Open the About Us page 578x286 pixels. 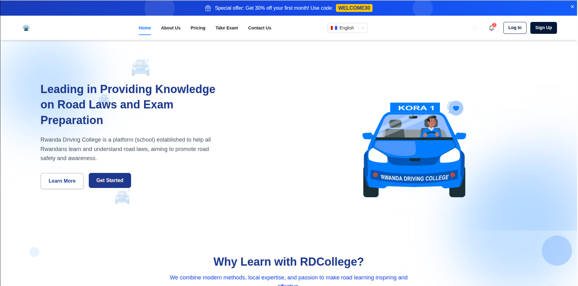[171, 28]
